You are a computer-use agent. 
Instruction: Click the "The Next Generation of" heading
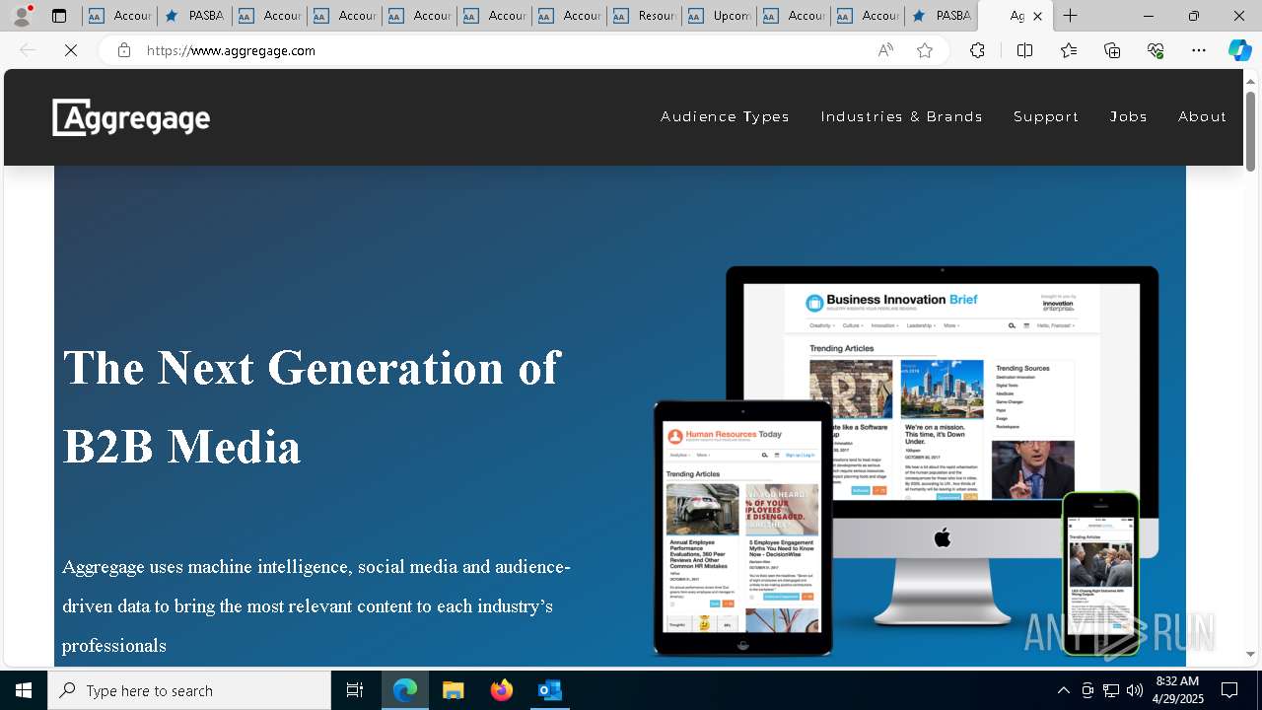tap(312, 368)
